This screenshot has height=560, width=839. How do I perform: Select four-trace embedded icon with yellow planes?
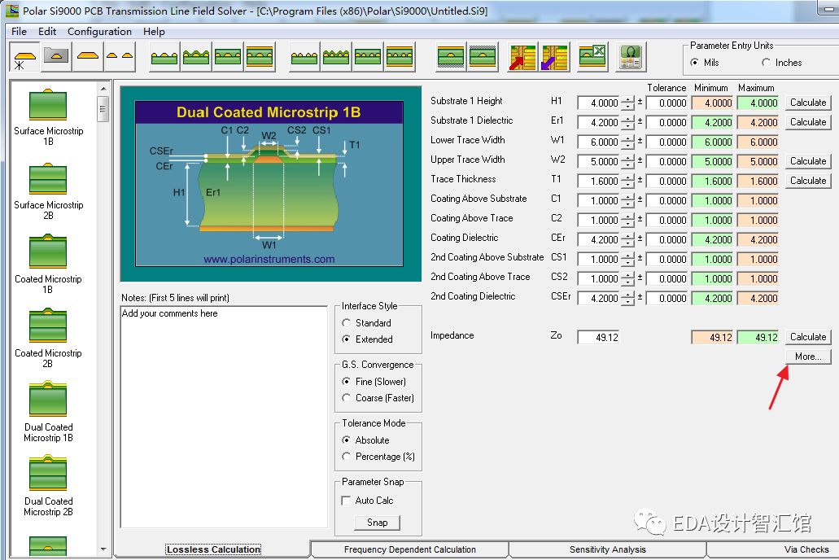[x=400, y=57]
